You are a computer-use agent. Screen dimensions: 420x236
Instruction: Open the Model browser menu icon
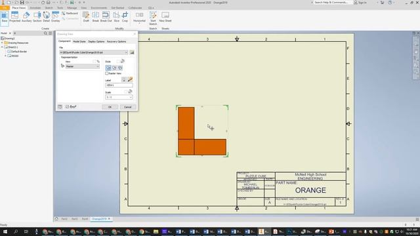click(x=50, y=33)
